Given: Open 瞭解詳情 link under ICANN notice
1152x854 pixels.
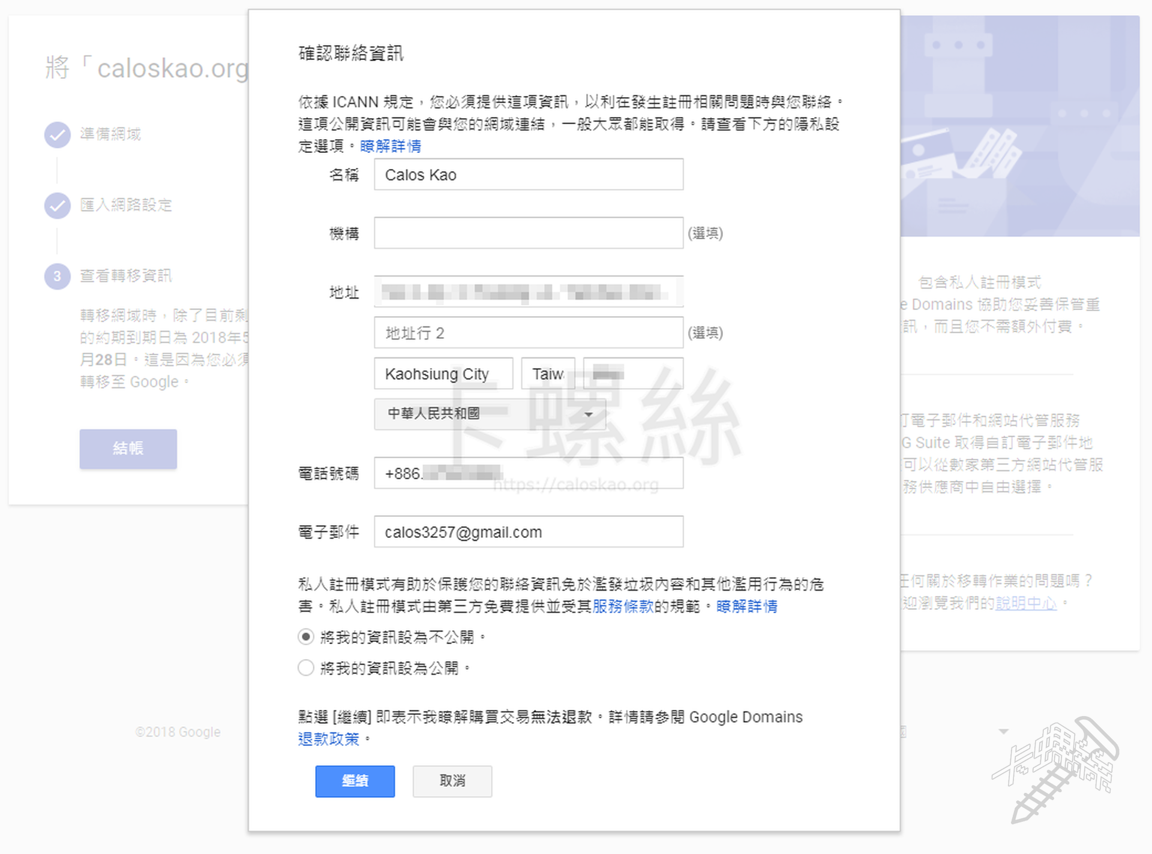Looking at the screenshot, I should [x=391, y=146].
